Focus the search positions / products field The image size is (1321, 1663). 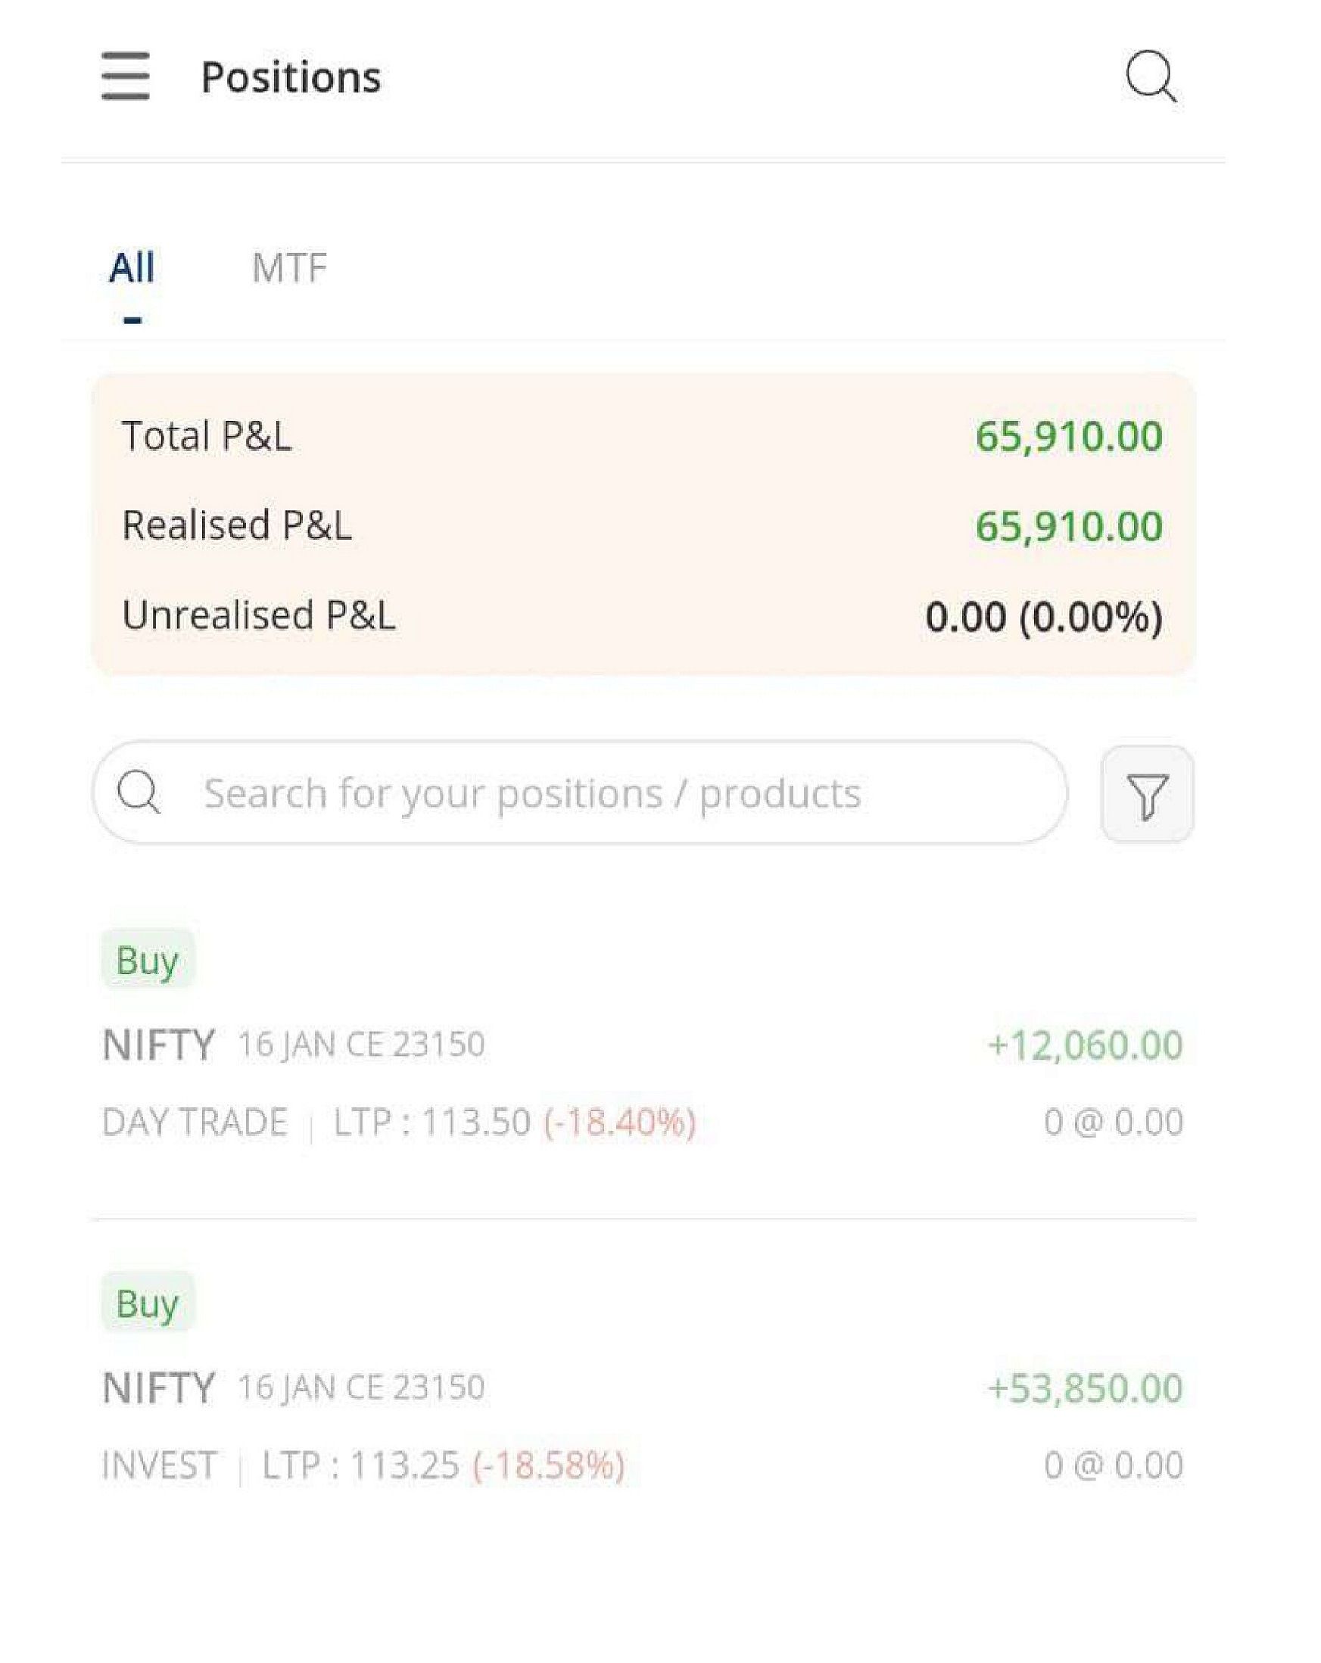click(x=580, y=793)
